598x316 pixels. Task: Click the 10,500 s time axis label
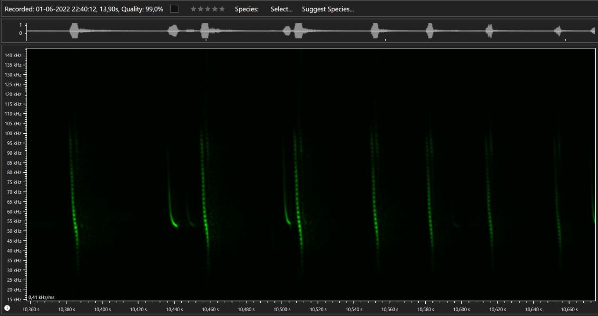pos(282,309)
